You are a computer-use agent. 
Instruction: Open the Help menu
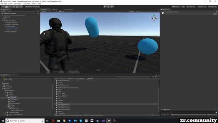tap(40, 4)
